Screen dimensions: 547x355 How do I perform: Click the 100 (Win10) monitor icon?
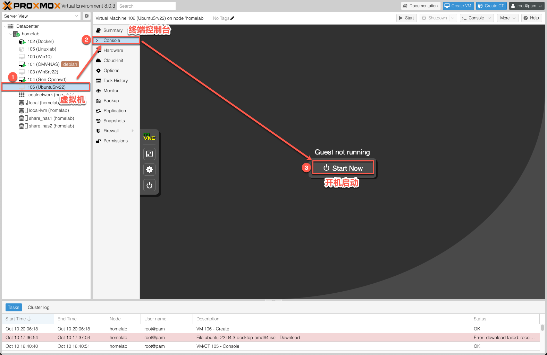click(x=22, y=57)
